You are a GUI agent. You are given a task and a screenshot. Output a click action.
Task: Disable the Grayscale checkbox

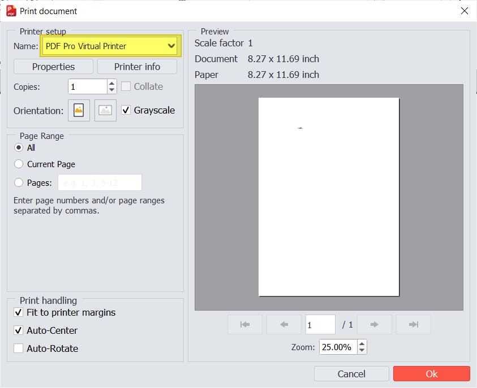(126, 110)
